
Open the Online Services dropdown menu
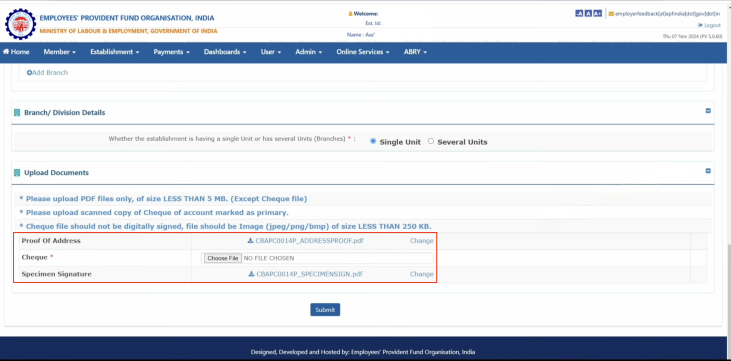click(x=363, y=52)
